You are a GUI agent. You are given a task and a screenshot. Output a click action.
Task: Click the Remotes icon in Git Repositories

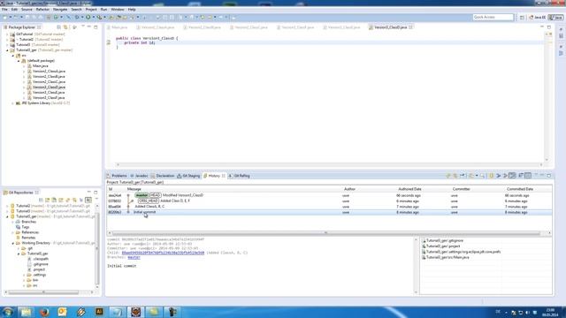click(18, 238)
